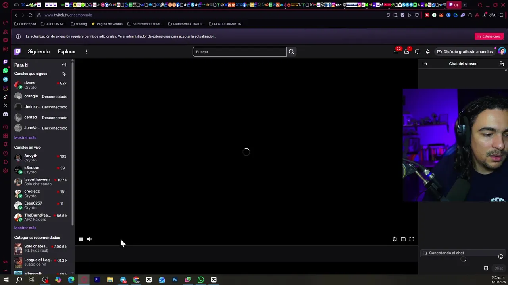Select the Twitch browser tab
Image resolution: width=508 pixels, height=285 pixels.
coord(453,5)
